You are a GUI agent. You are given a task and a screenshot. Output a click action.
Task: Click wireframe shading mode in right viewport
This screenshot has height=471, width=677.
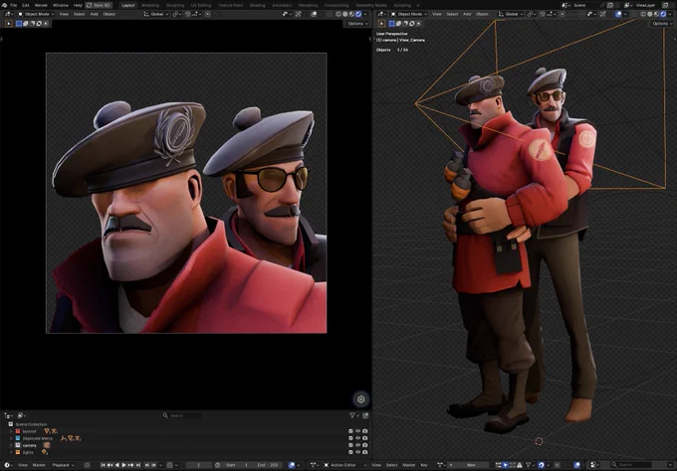(643, 14)
